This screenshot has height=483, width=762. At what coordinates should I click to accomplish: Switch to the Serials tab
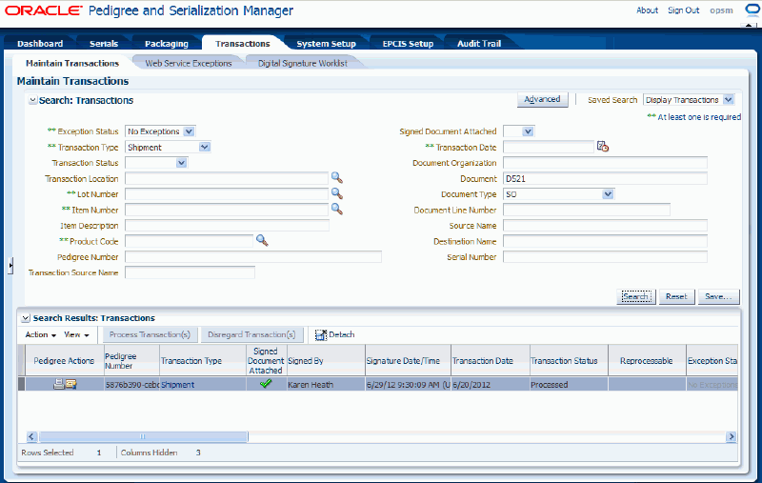point(104,43)
